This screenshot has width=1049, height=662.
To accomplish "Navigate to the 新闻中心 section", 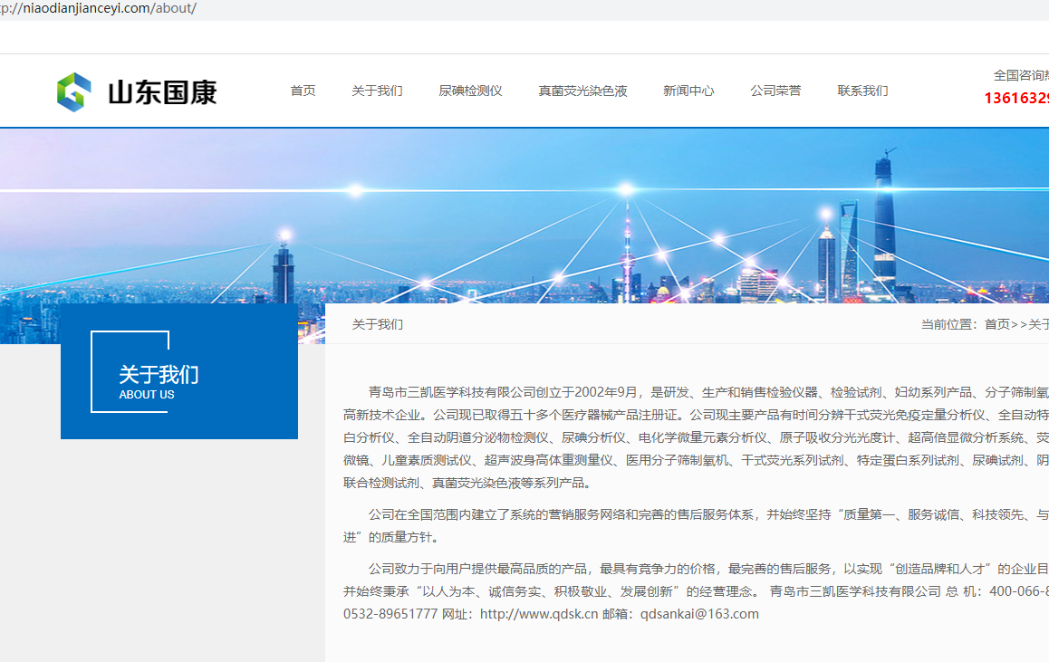I will [x=688, y=91].
